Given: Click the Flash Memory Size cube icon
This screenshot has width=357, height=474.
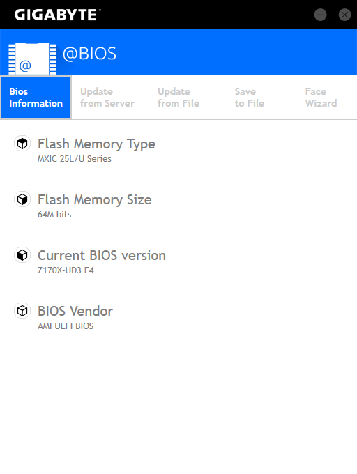Looking at the screenshot, I should coord(22,199).
